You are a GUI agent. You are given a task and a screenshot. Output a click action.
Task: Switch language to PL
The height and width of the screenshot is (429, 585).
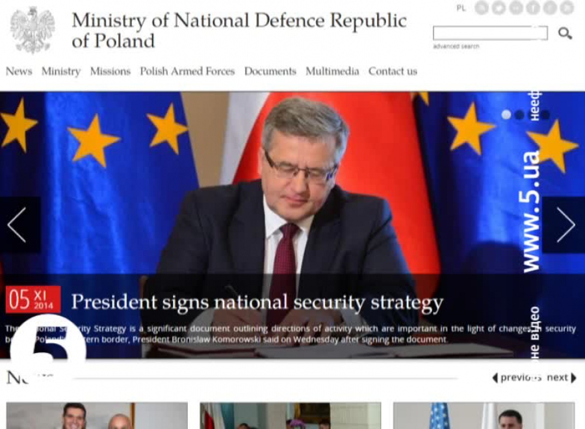461,8
